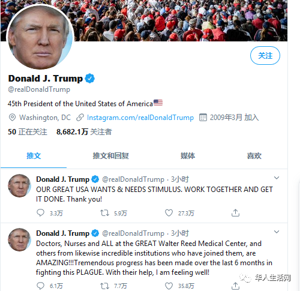300x291 pixels.
Task: Open the large profile picture
Action: coord(40,37)
